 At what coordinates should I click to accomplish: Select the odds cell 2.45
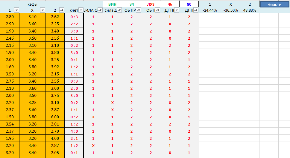10,38
